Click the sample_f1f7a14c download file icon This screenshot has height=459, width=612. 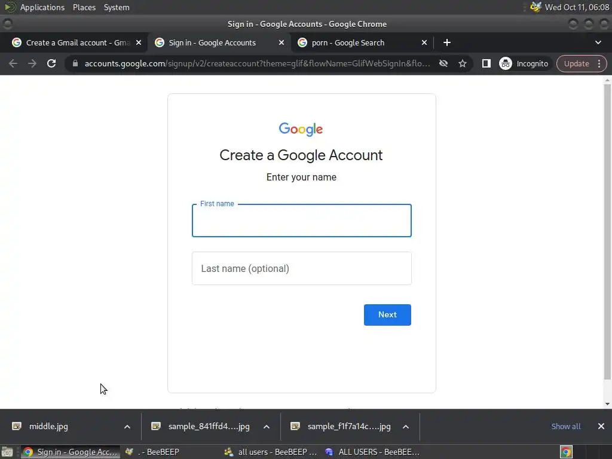[x=295, y=426]
